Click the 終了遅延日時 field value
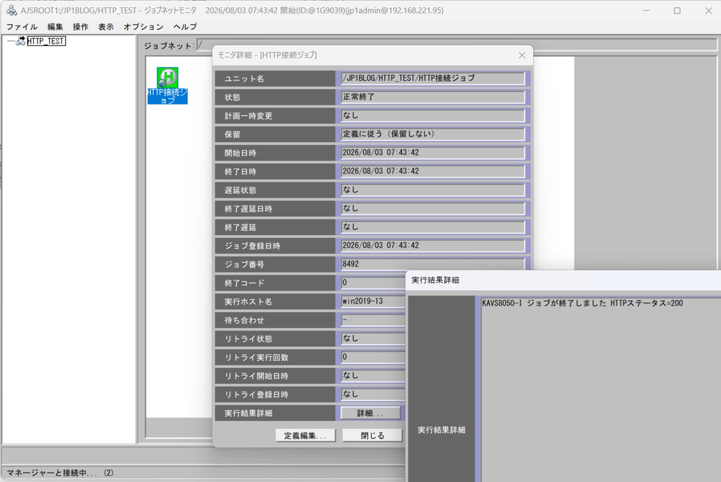The width and height of the screenshot is (721, 482). (x=432, y=208)
